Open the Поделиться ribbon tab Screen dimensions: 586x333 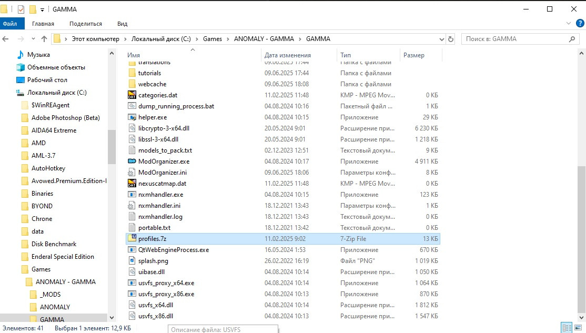[x=86, y=24]
